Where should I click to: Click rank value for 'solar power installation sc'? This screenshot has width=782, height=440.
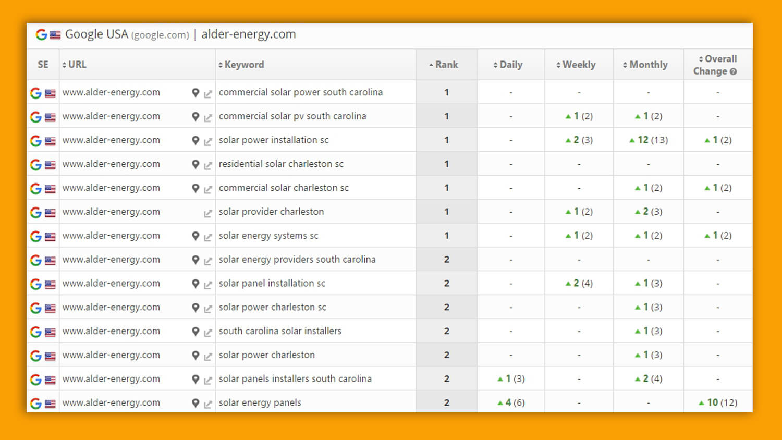click(x=447, y=140)
